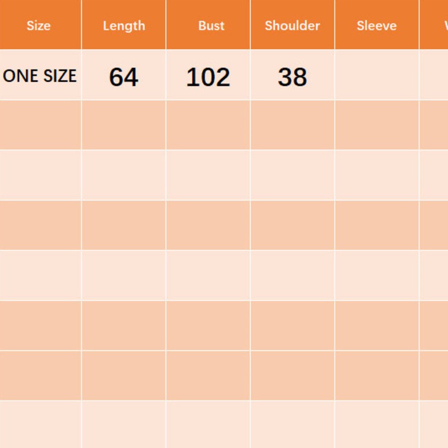Click the empty cell directly below 64
The width and height of the screenshot is (448, 448).
click(x=124, y=125)
